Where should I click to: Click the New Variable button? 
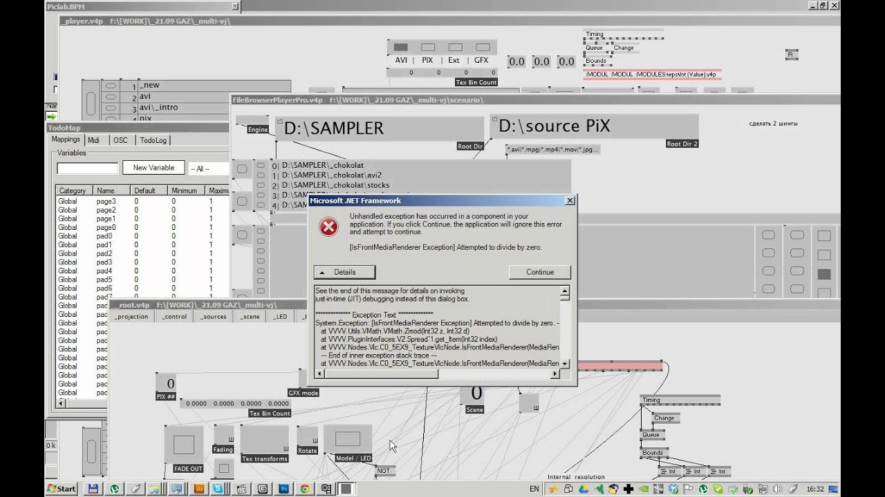153,168
